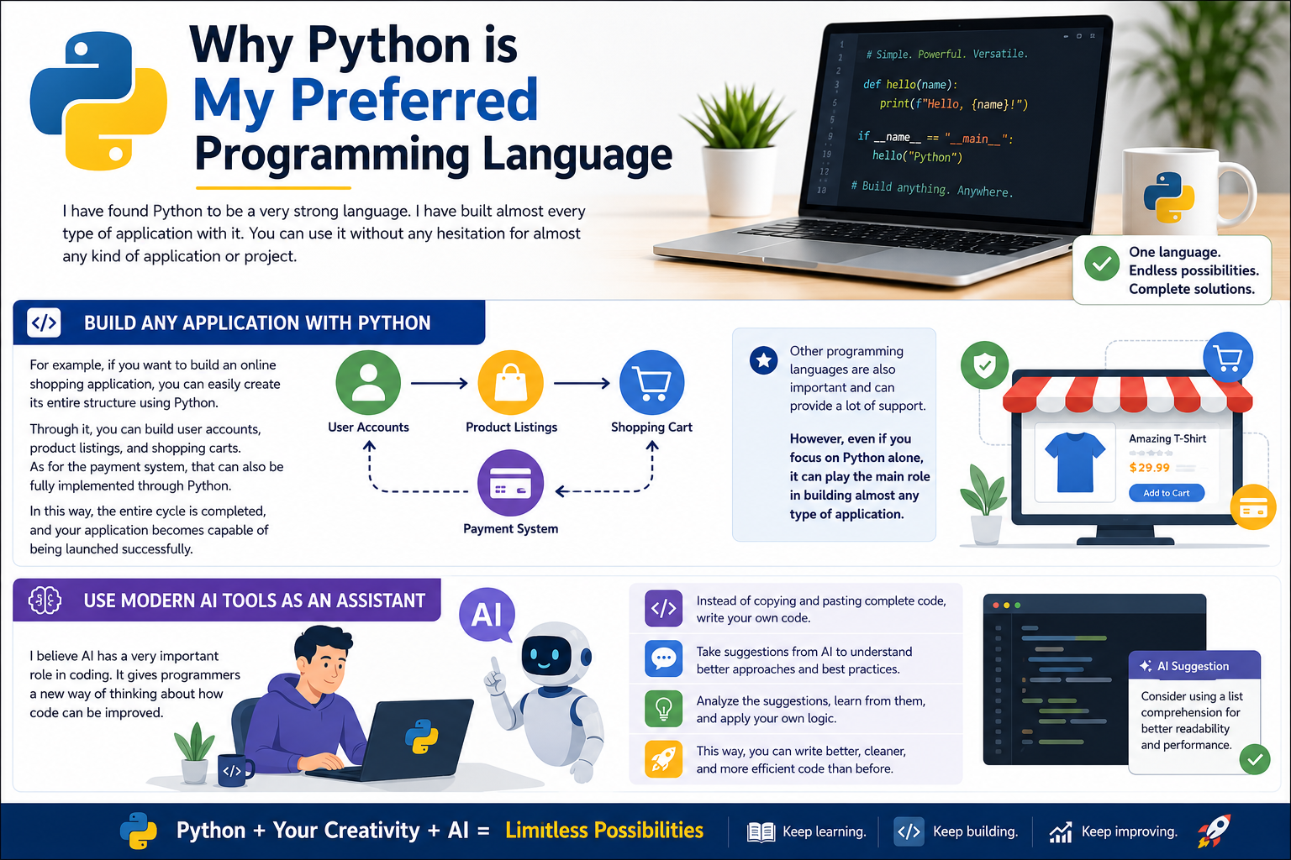Click the 'User Accounts' label
Image resolution: width=1291 pixels, height=860 pixels.
click(x=368, y=427)
